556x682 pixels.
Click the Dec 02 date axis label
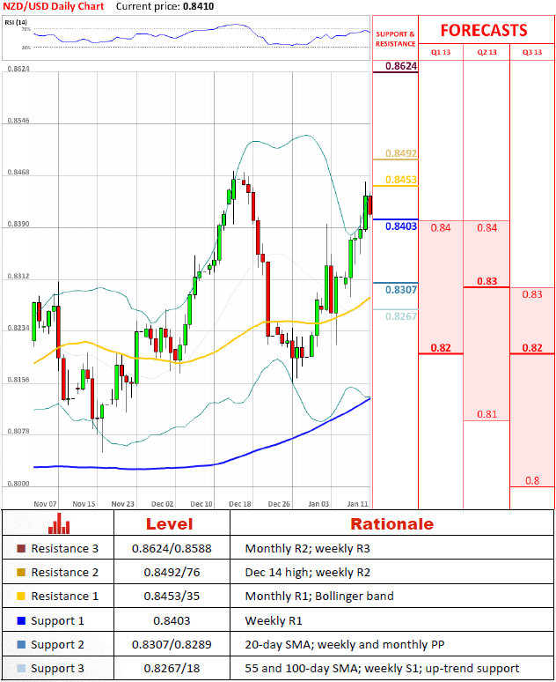click(x=163, y=504)
